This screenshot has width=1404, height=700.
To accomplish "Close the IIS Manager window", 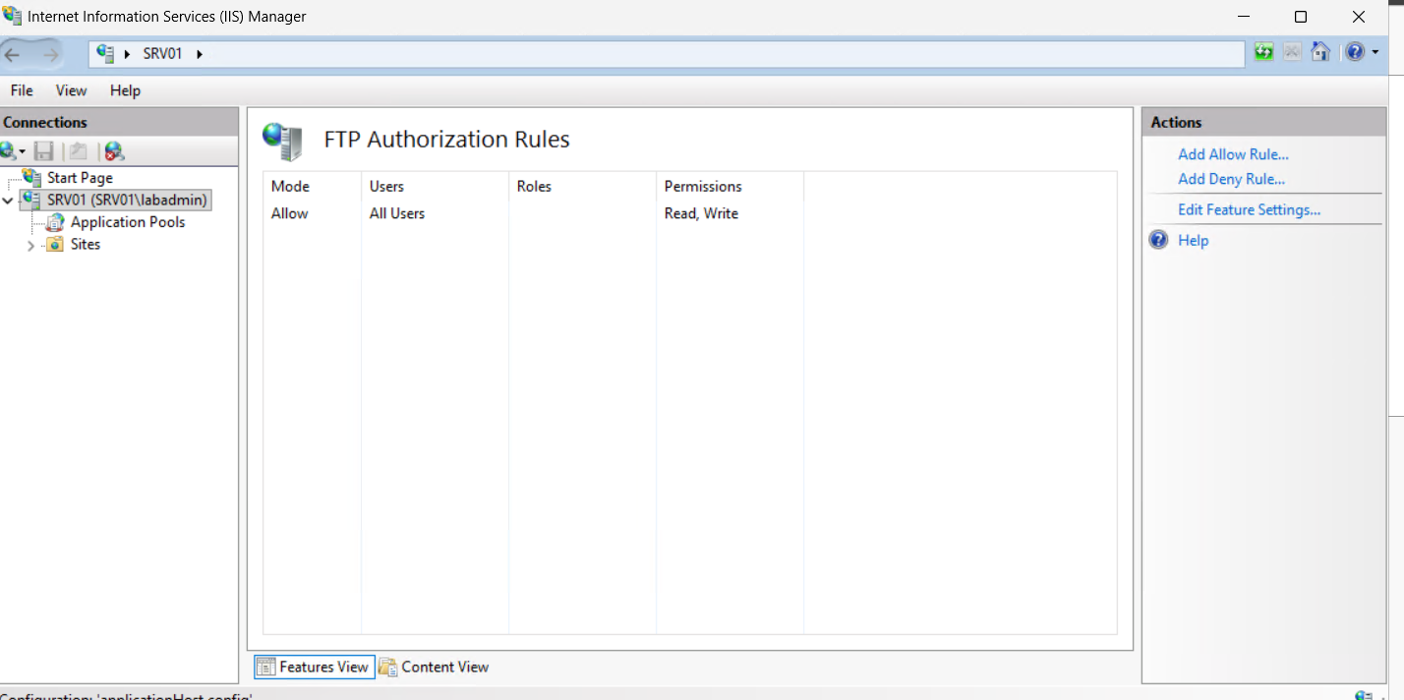I will click(1359, 17).
